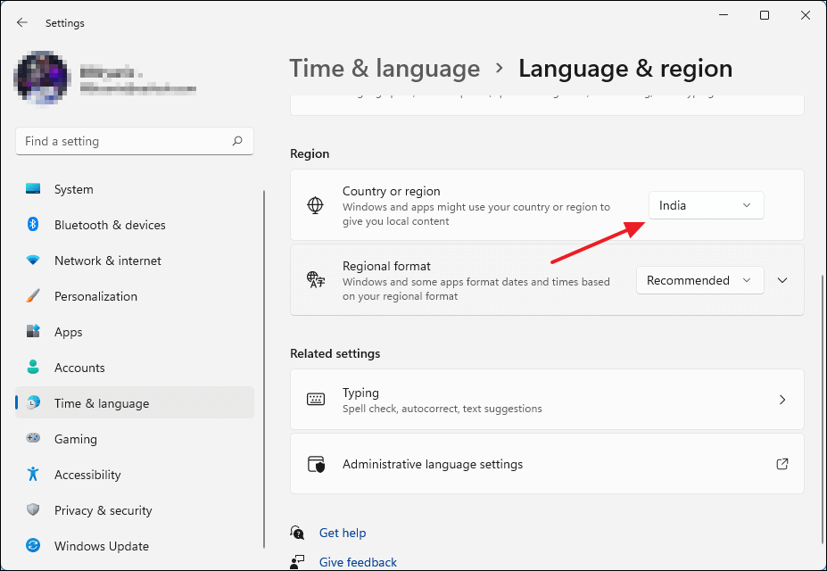Open the Country or region dropdown
Viewport: 827px width, 571px height.
pyautogui.click(x=706, y=205)
